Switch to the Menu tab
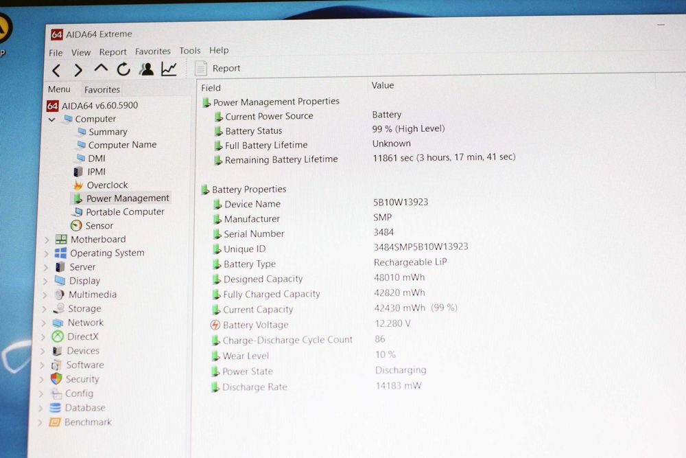The height and width of the screenshot is (458, 686). pos(59,89)
